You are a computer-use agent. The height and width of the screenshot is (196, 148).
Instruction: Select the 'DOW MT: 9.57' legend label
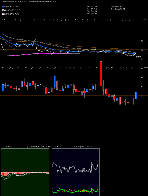point(12,10)
